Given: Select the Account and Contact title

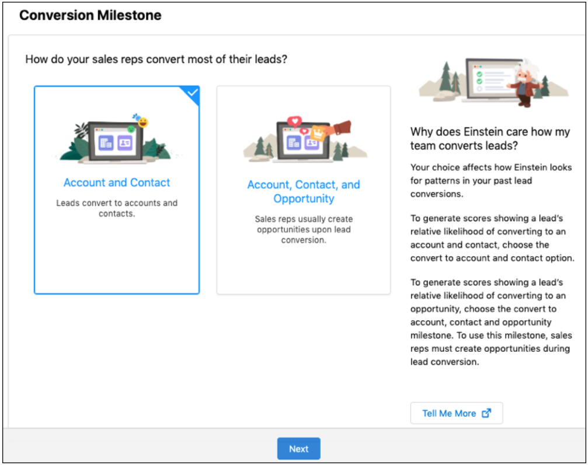Looking at the screenshot, I should (117, 183).
